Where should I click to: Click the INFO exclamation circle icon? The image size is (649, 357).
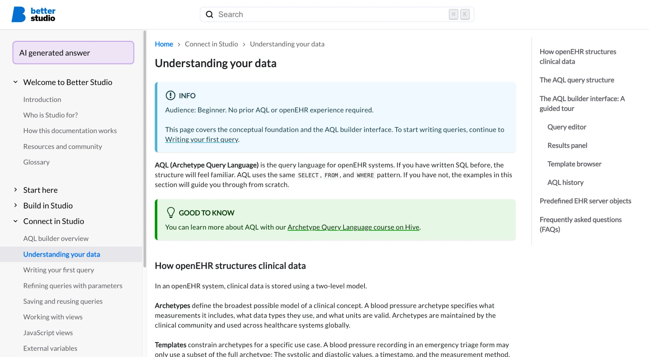pos(170,95)
